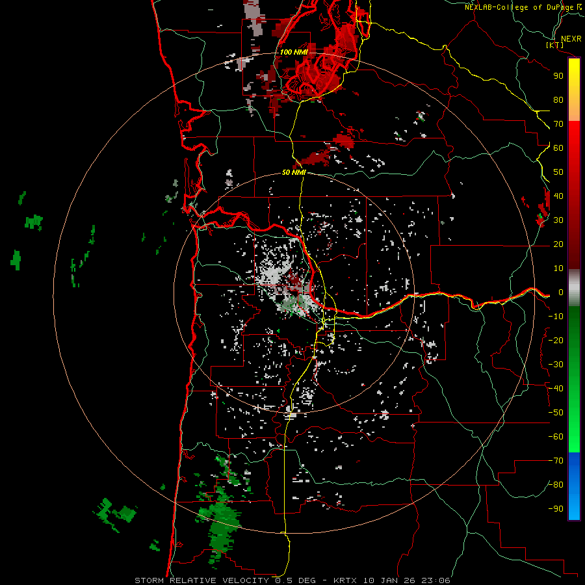Click the NEXLAB-College of DuPage header text

[519, 7]
